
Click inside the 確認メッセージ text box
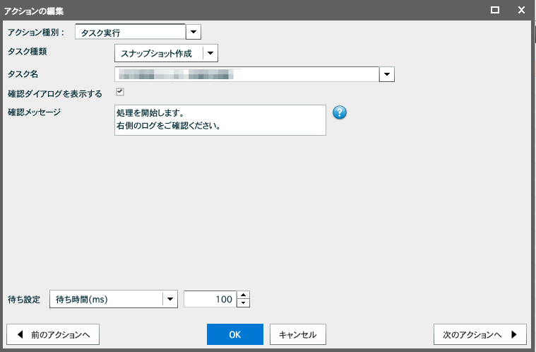click(x=220, y=120)
